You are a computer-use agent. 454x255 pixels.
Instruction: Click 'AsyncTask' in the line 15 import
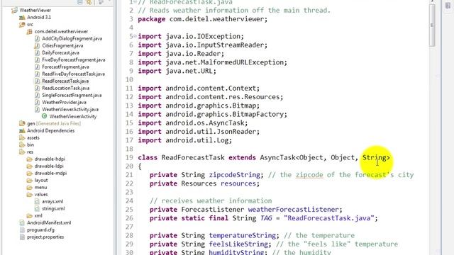[x=226, y=123]
